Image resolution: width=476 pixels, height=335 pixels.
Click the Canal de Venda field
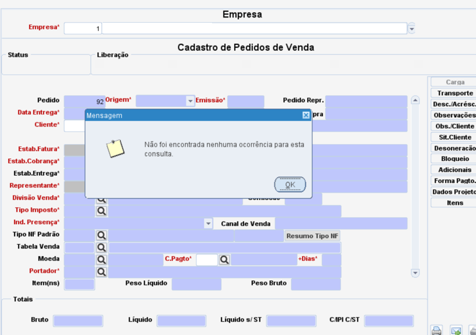[x=341, y=224]
